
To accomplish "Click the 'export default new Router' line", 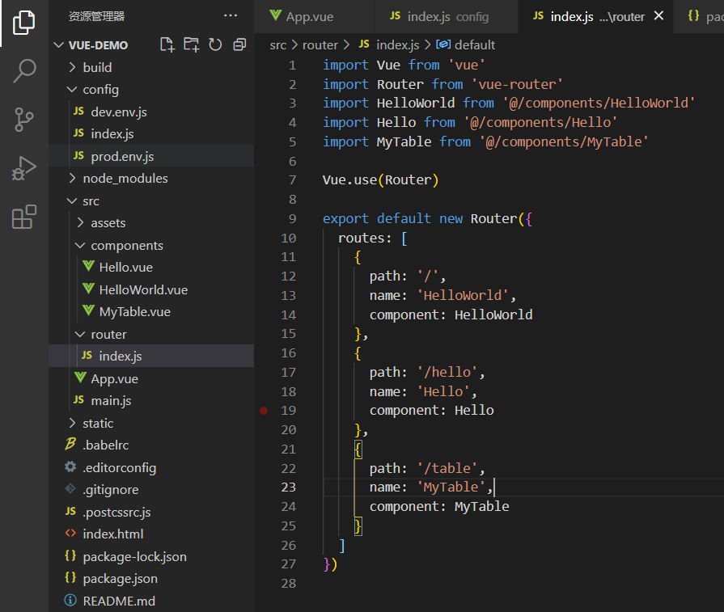I will (427, 219).
